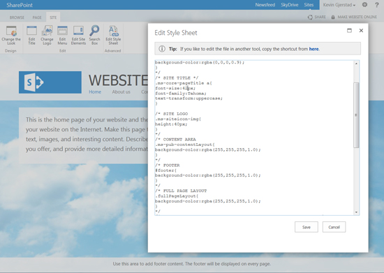
Task: Click the '.ms-siteicon-img{' line
Action: 178,119
